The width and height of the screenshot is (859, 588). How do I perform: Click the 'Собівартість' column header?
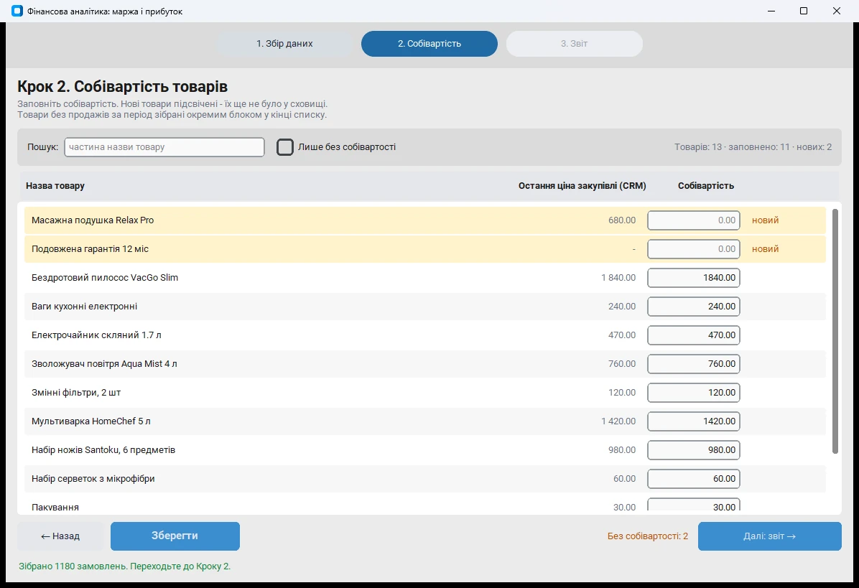705,186
